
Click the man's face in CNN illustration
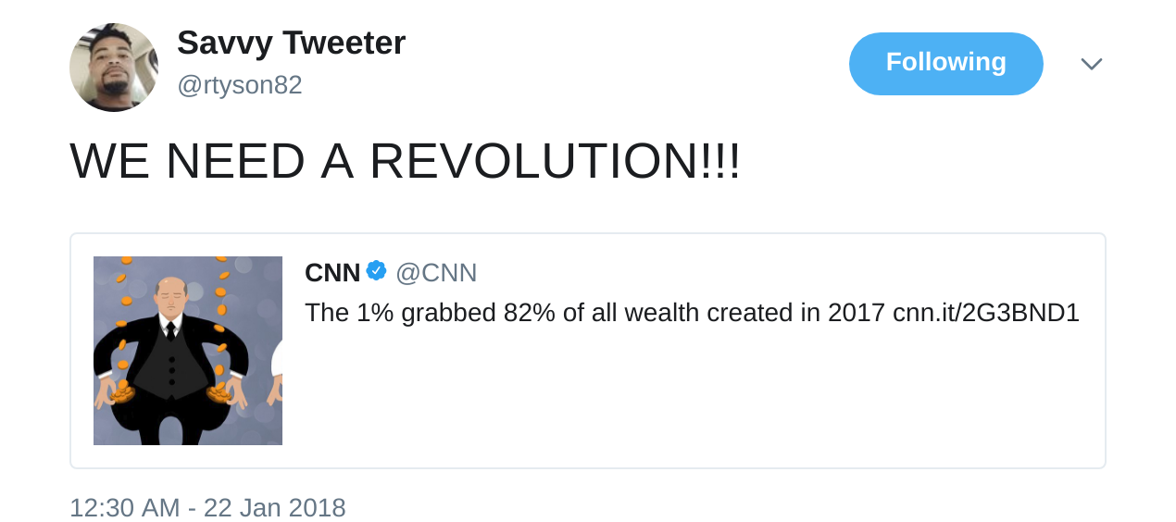(x=171, y=294)
